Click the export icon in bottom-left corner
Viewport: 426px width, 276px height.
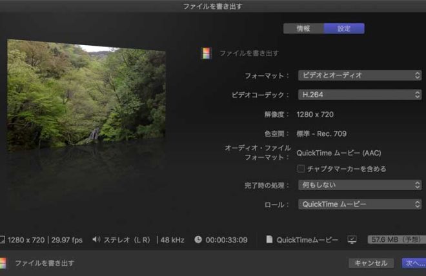pyautogui.click(x=3, y=263)
